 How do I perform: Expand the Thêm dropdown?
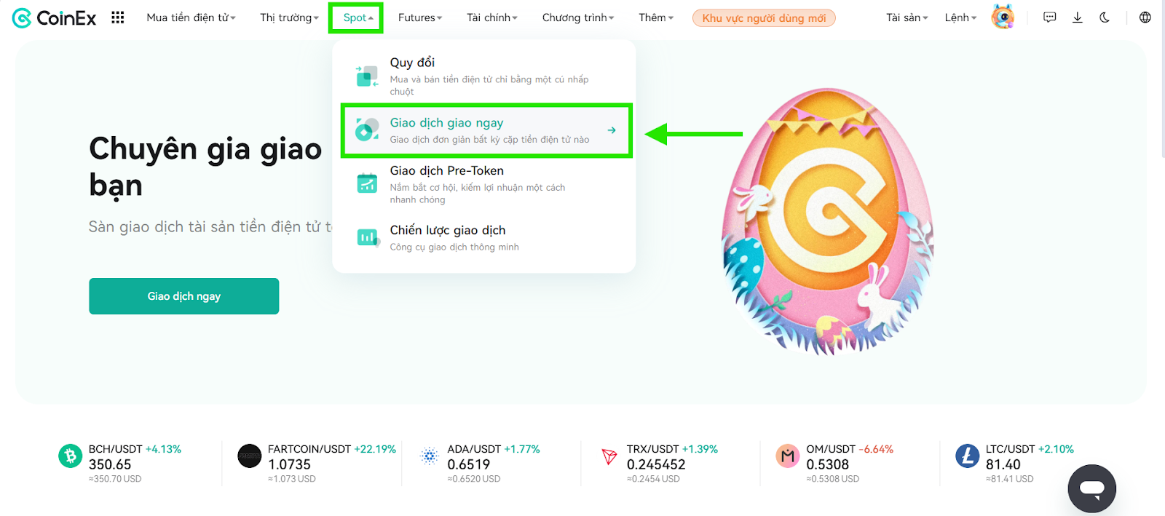click(656, 17)
